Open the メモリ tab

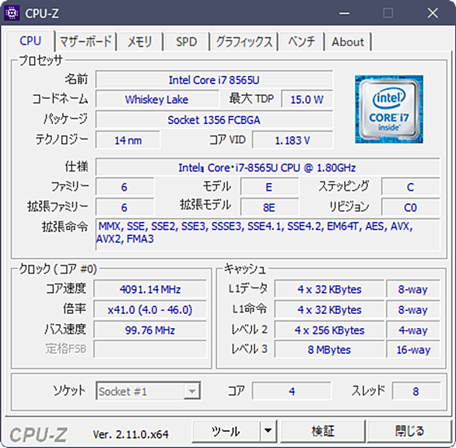139,41
